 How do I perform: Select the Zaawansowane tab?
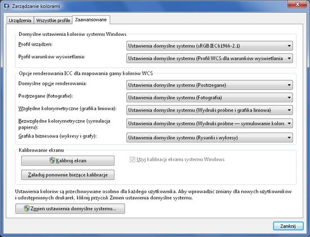tap(91, 20)
